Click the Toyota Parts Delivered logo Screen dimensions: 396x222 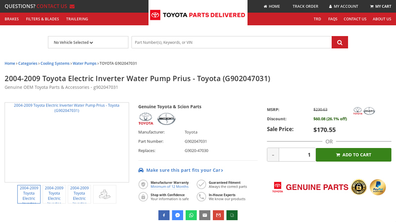(198, 15)
